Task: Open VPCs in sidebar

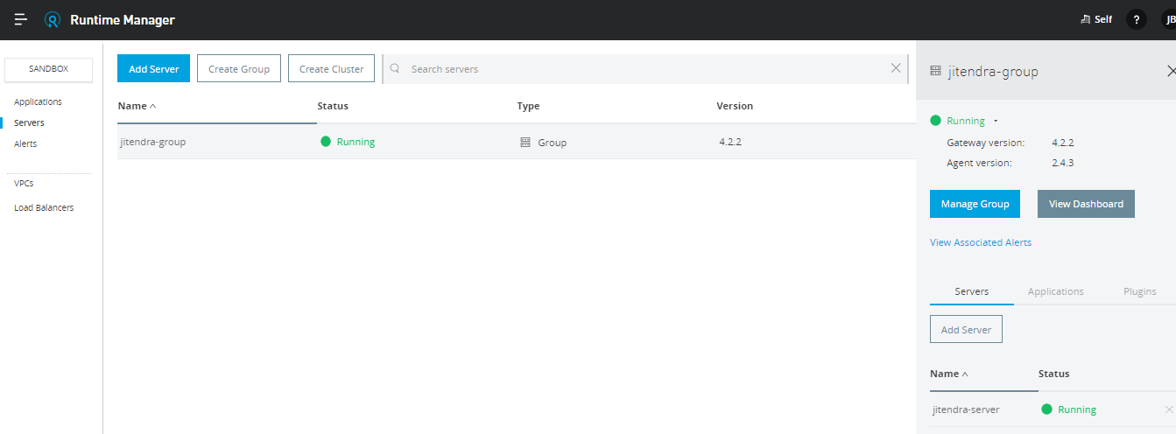Action: [x=24, y=184]
